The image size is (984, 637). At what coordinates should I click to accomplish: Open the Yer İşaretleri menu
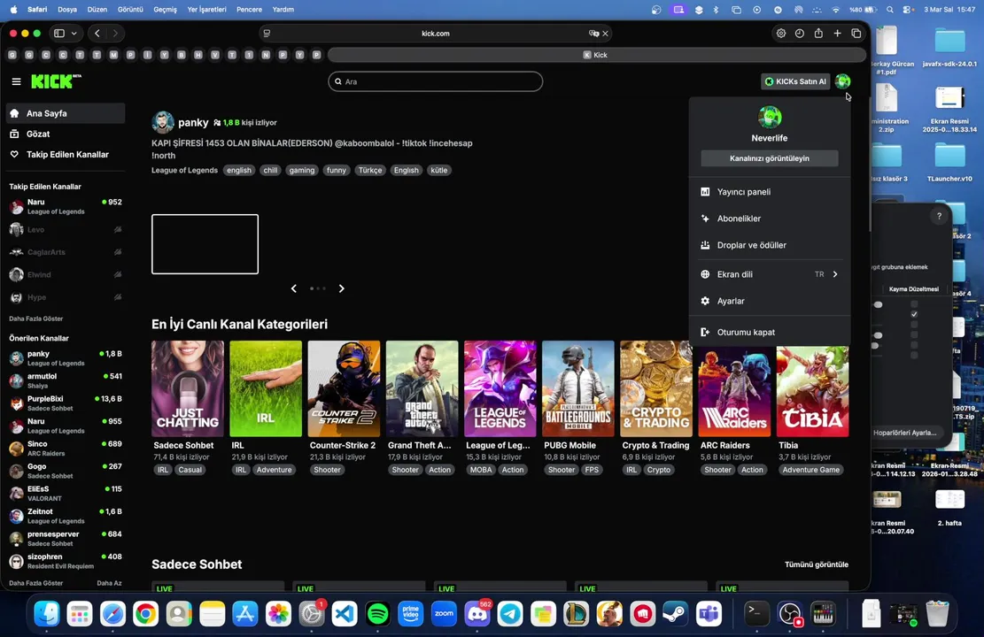pos(206,10)
